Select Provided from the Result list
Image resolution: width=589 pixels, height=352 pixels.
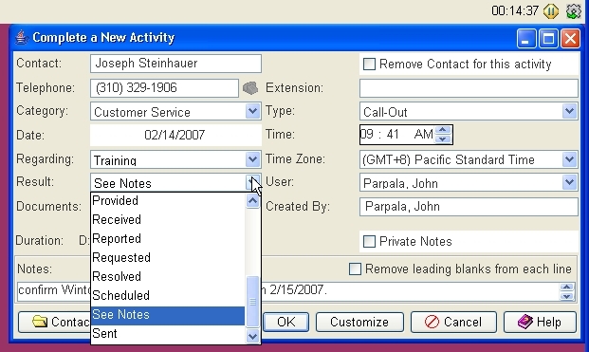coord(168,200)
